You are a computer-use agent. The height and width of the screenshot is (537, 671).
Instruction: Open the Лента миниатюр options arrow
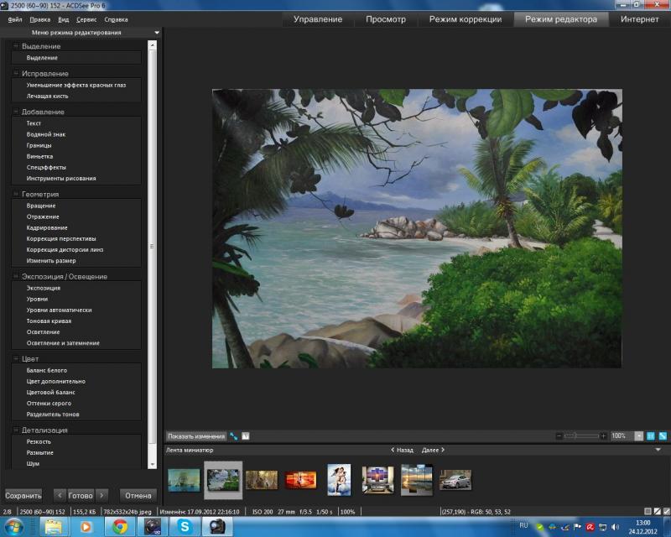point(658,450)
